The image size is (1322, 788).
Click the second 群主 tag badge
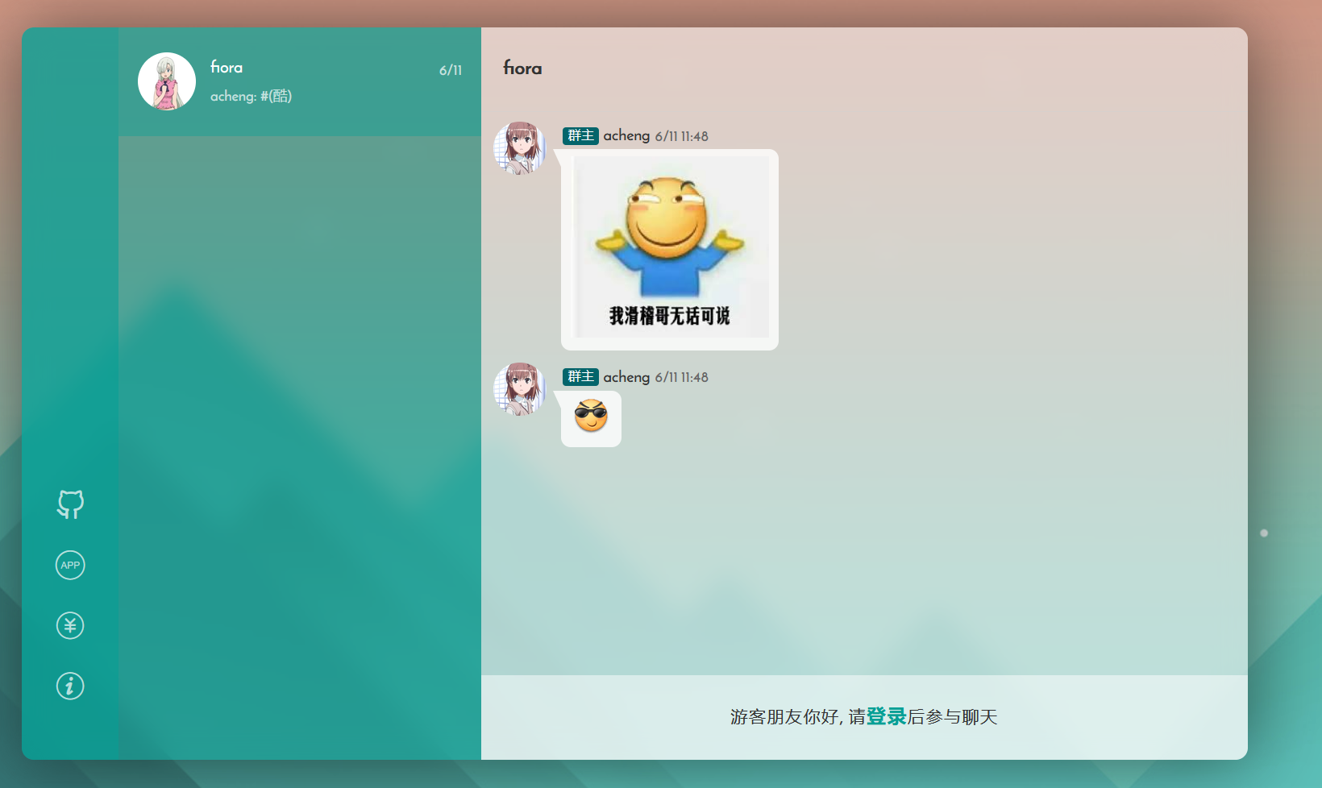click(x=580, y=376)
